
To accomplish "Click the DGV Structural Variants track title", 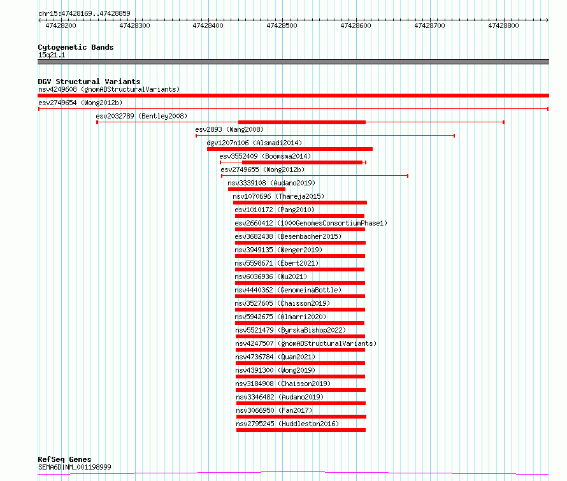I will point(89,82).
